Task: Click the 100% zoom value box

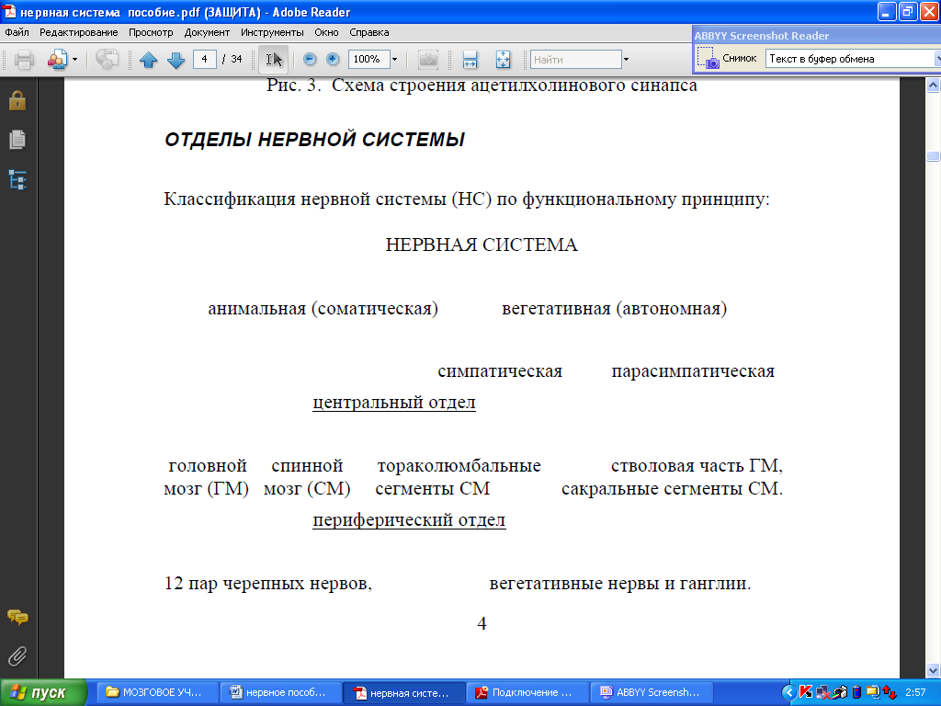Action: click(368, 59)
